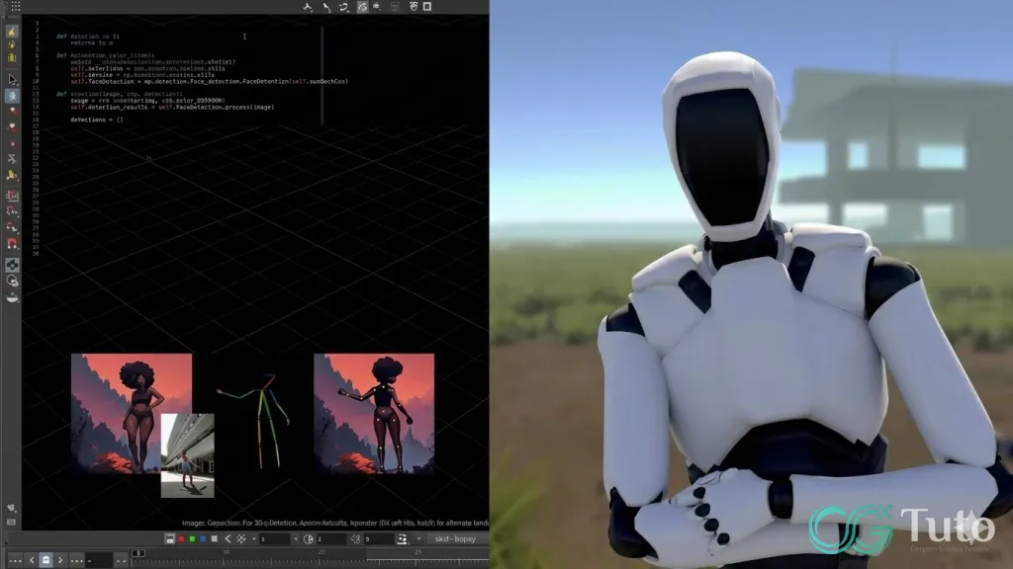Open the snap options chevron in bottom bar
Viewport: 1013px width, 569px height.
253,538
